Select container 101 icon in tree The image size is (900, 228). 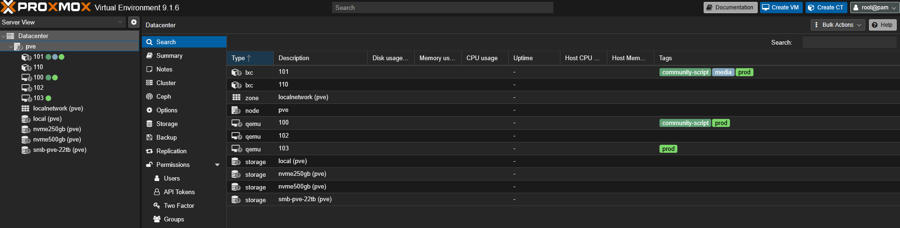point(26,57)
